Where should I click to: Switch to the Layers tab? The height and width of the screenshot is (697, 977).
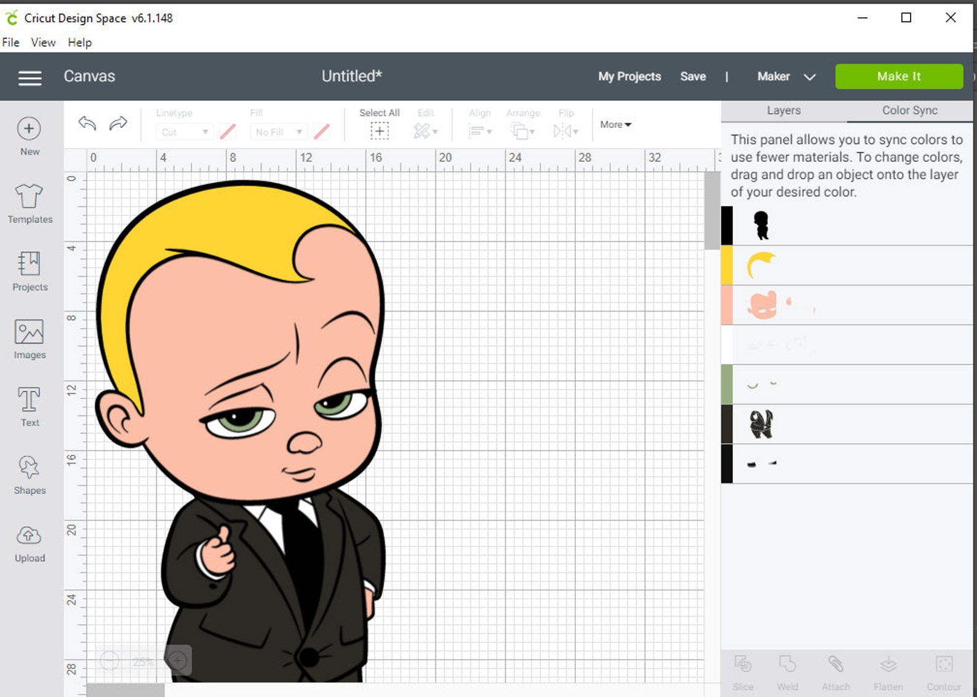(783, 111)
